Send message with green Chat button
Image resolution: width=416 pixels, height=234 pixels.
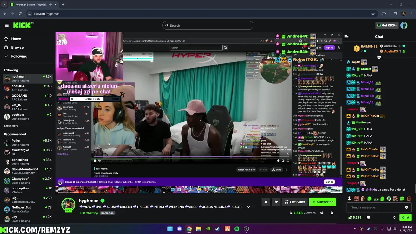click(x=406, y=217)
